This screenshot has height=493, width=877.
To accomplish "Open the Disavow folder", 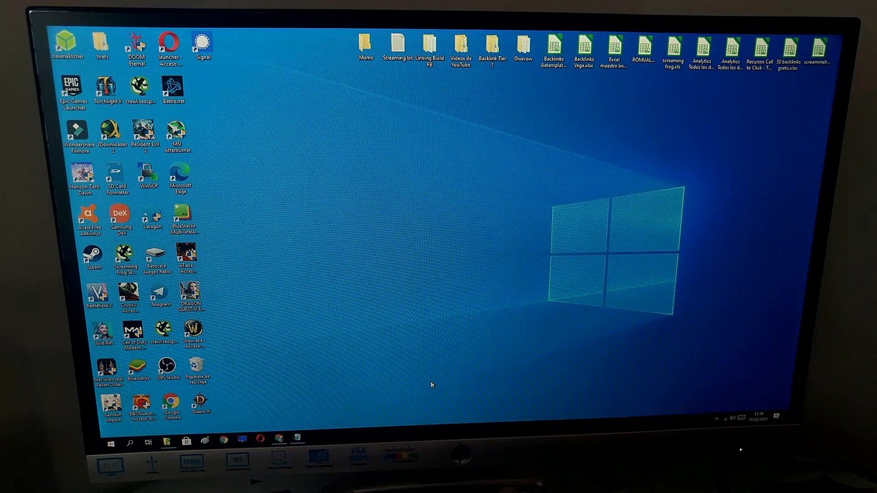I will click(x=523, y=49).
